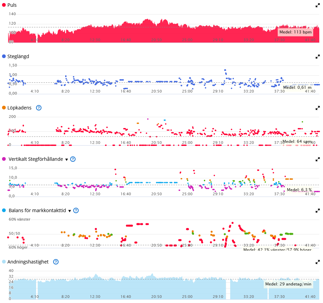Open help for Löpkadens

coord(39,108)
